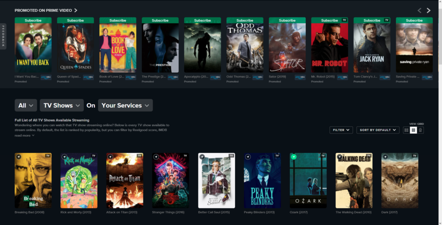Open Mr. Robot (2015) title text
Image resolution: width=442 pixels, height=225 pixels.
coord(323,77)
